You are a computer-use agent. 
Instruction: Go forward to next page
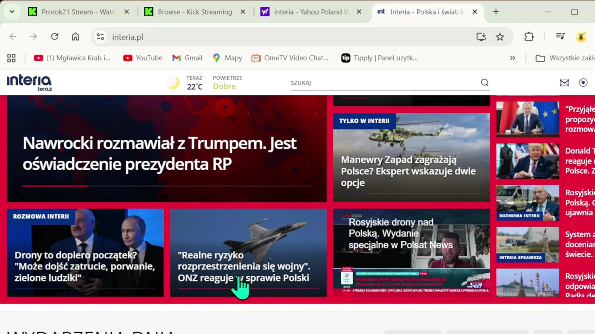point(33,37)
